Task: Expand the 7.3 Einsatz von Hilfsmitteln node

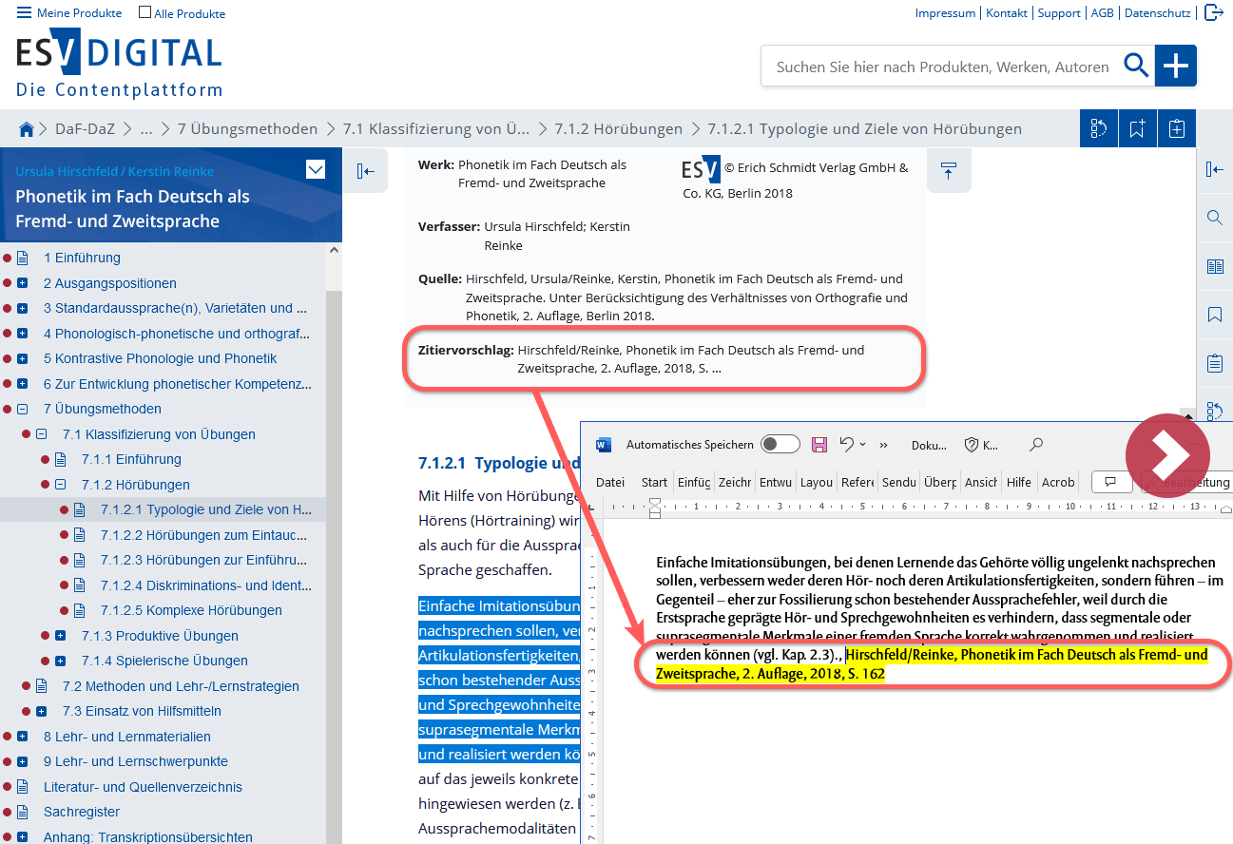Action: [42, 711]
